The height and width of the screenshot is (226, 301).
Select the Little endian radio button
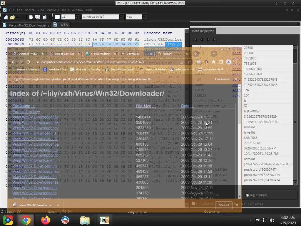point(195,195)
